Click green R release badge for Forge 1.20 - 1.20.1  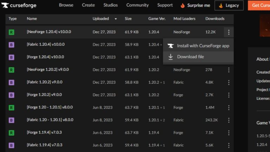(12, 108)
